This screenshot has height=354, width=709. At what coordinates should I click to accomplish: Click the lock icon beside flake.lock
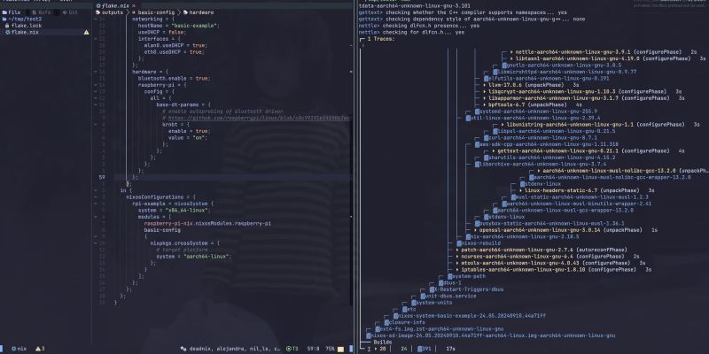pos(7,26)
